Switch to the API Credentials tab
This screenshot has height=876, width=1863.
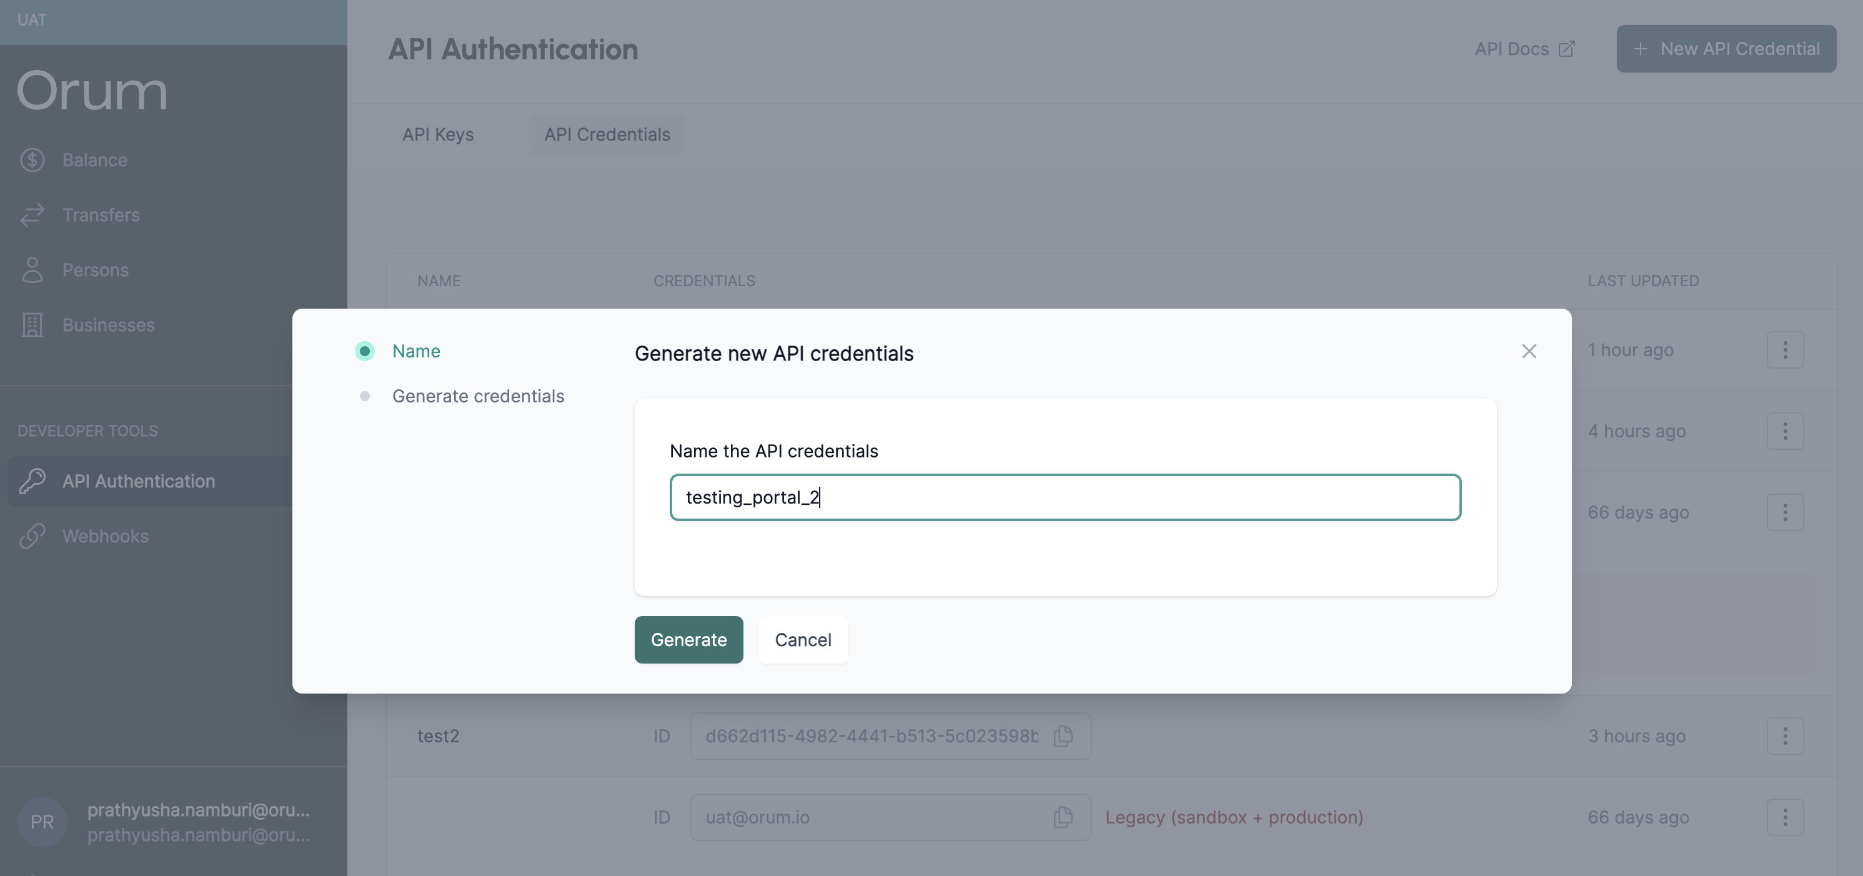click(606, 134)
